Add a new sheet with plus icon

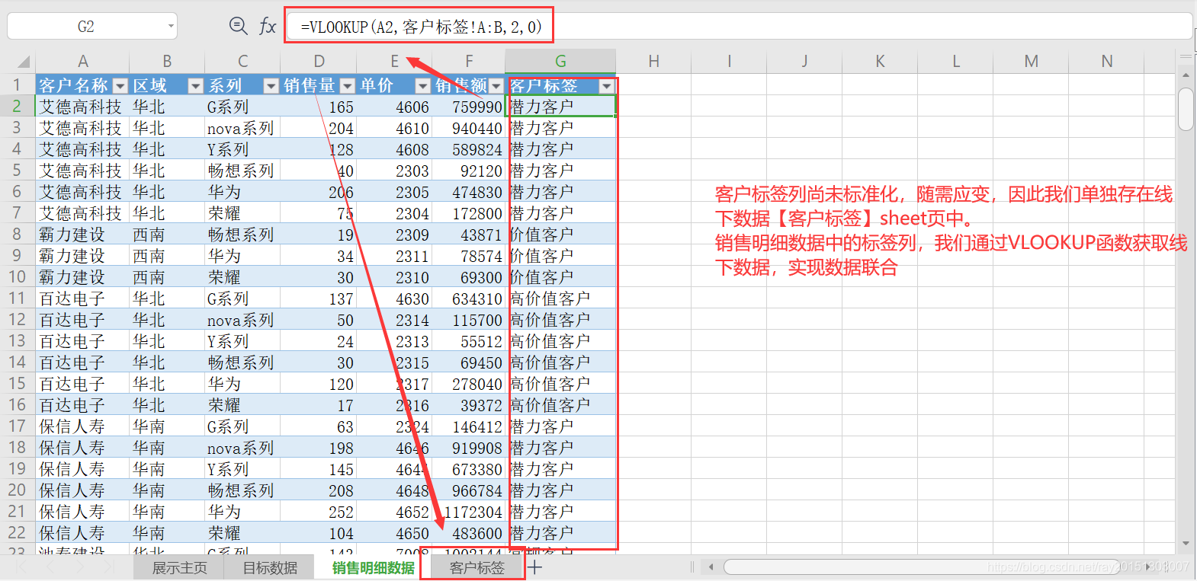coord(535,567)
